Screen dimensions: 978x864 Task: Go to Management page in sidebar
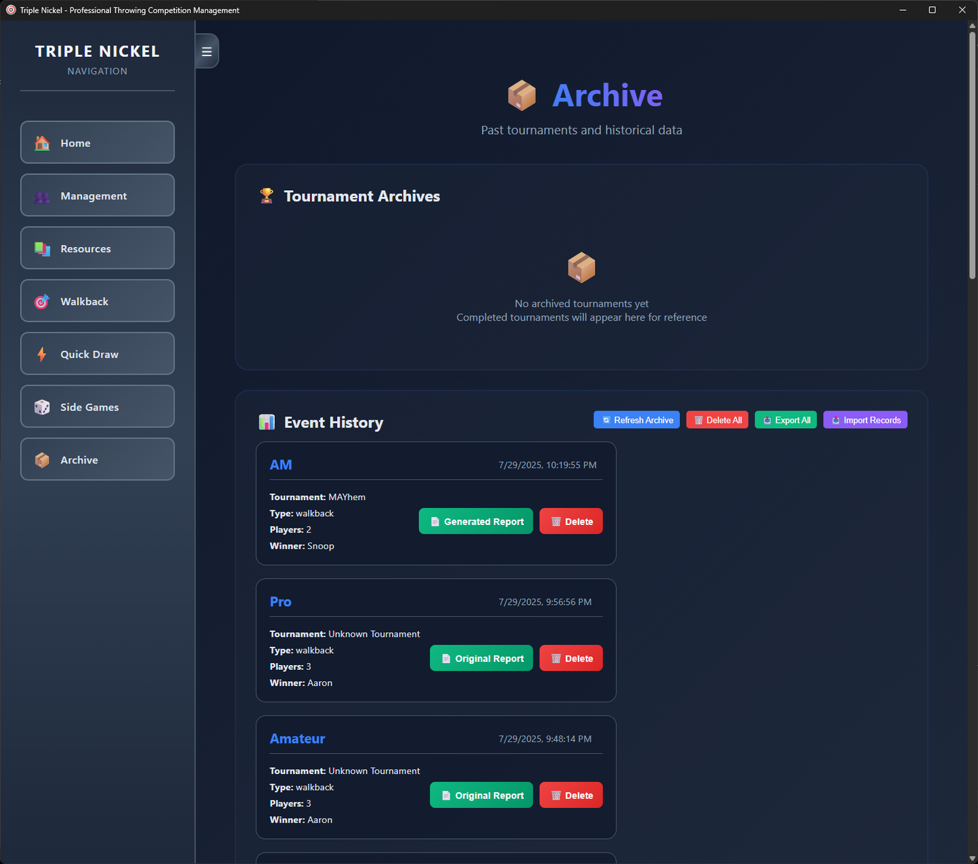(x=97, y=196)
